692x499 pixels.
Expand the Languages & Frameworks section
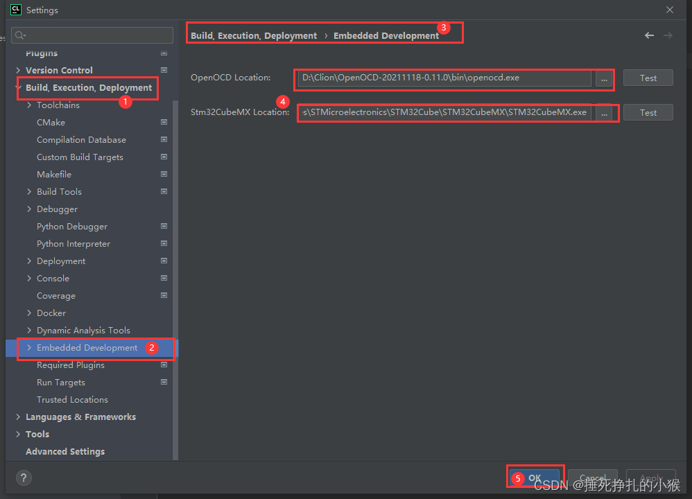click(18, 417)
